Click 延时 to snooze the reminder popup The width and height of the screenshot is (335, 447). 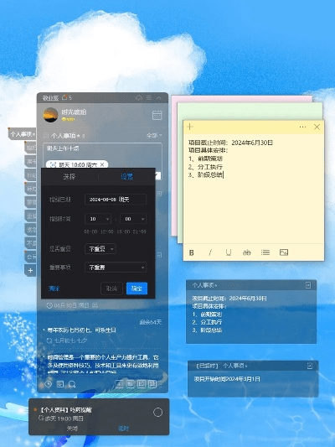123,429
